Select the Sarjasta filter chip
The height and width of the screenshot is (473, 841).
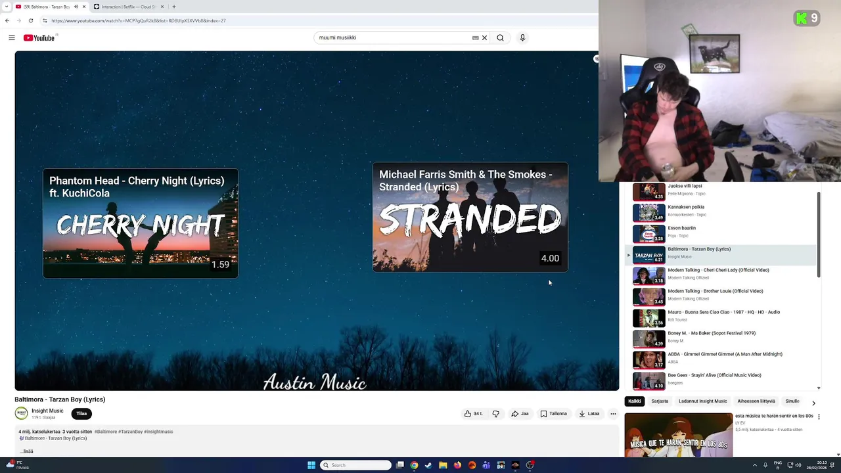coord(660,401)
